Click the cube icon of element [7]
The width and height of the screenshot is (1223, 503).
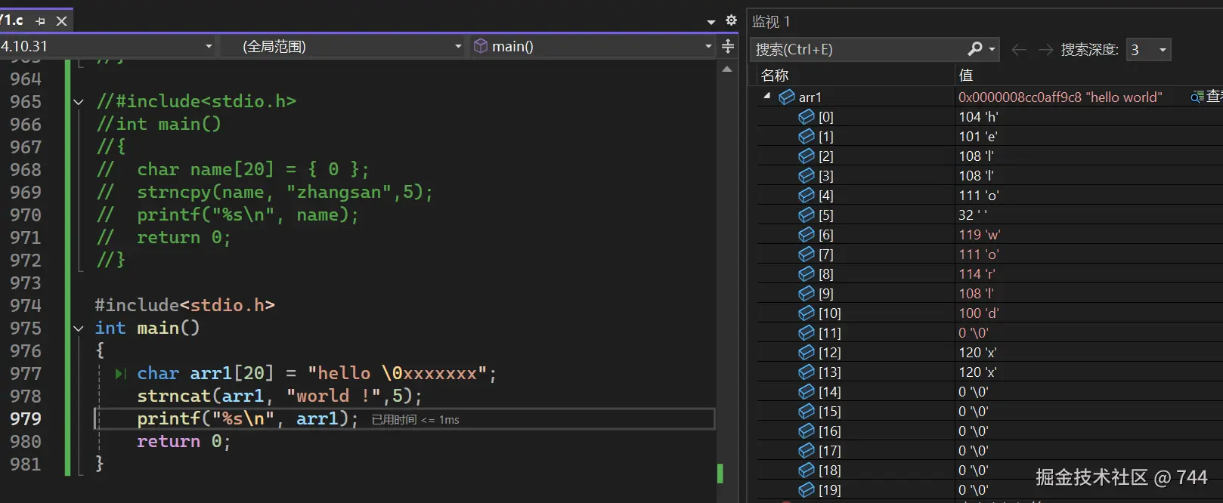pyautogui.click(x=807, y=254)
